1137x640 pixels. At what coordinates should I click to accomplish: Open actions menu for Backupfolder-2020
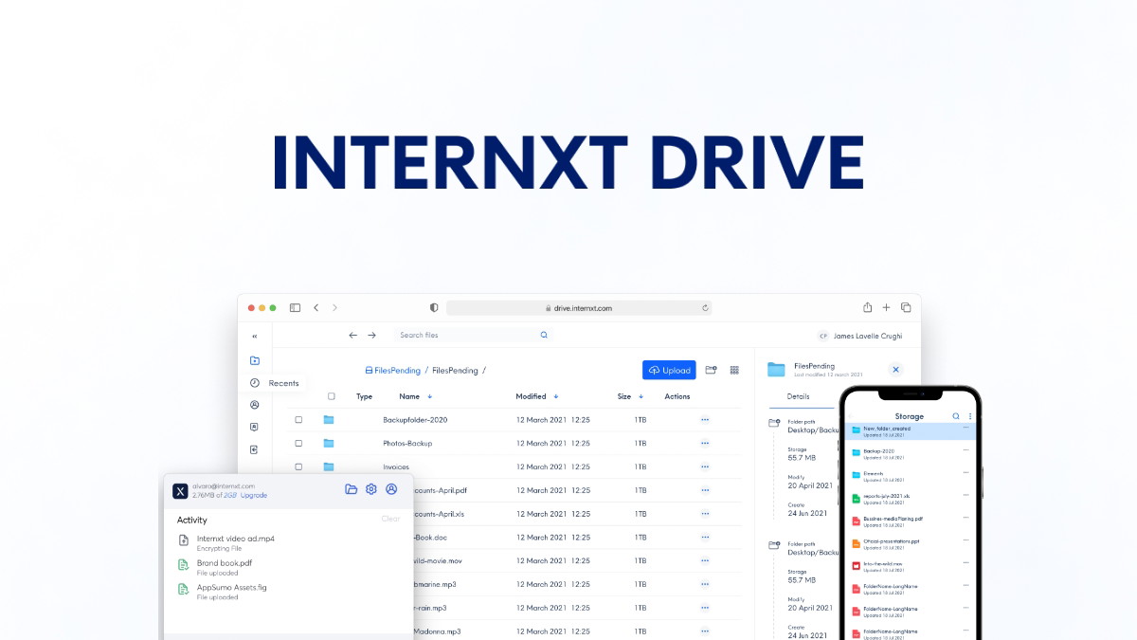pos(705,419)
